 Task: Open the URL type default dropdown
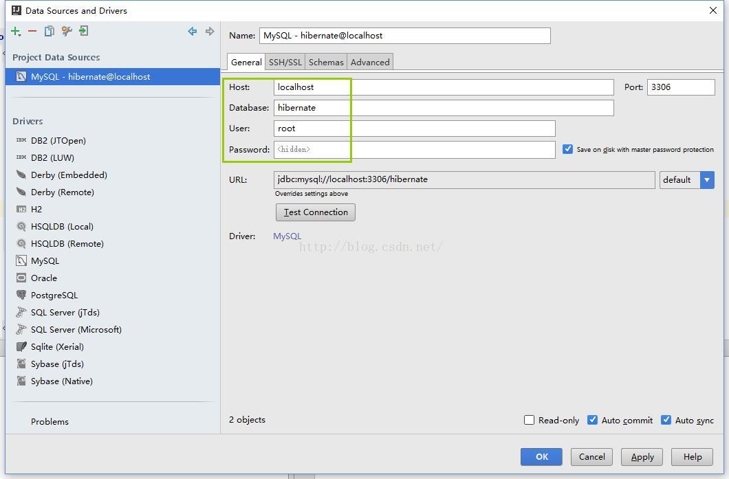coord(686,180)
